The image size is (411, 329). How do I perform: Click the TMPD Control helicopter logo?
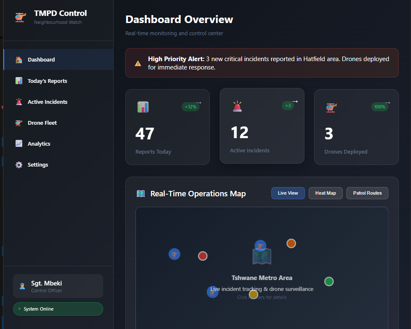pyautogui.click(x=20, y=17)
